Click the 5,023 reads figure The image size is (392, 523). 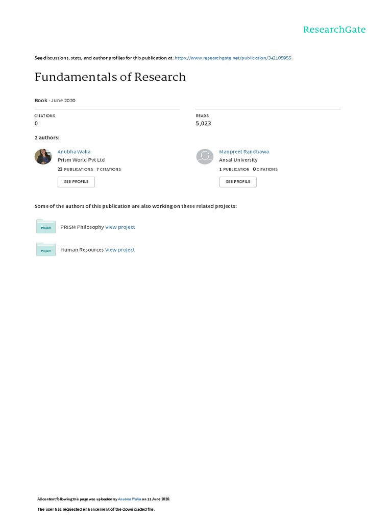pos(203,124)
